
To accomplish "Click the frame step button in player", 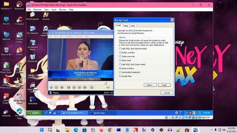I will pyautogui.click(x=91, y=87).
